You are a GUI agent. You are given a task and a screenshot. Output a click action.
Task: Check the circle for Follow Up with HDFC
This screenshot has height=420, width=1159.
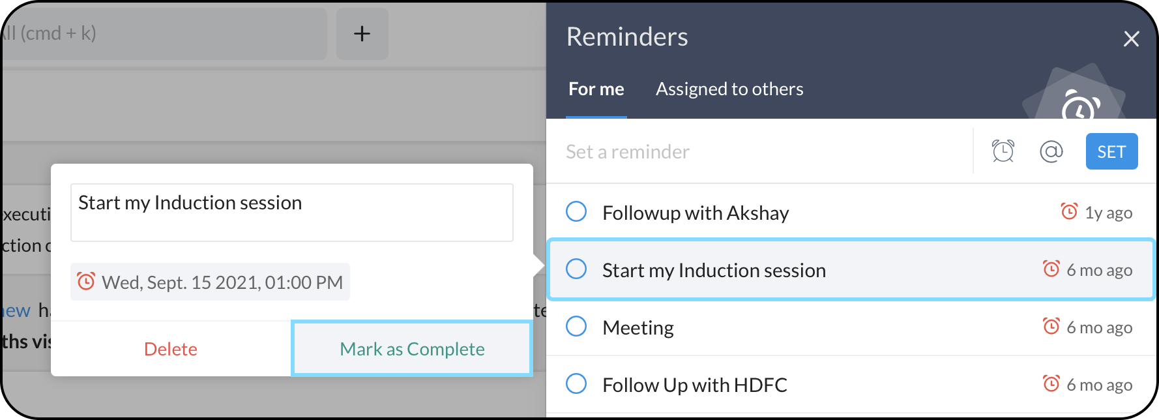[x=576, y=383]
